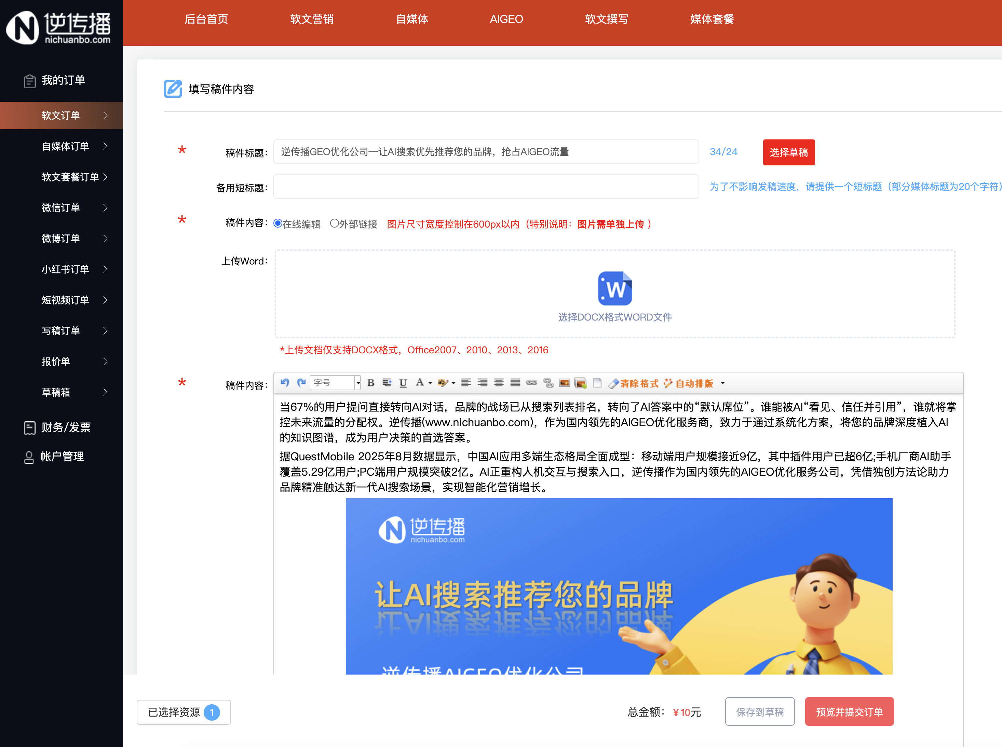Screen dimensions: 1002x747
Task: Center align text in the editor
Action: [x=499, y=383]
